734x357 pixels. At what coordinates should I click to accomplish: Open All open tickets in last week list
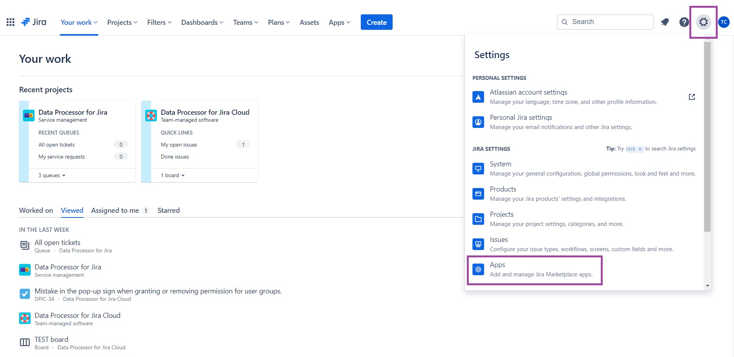point(57,243)
